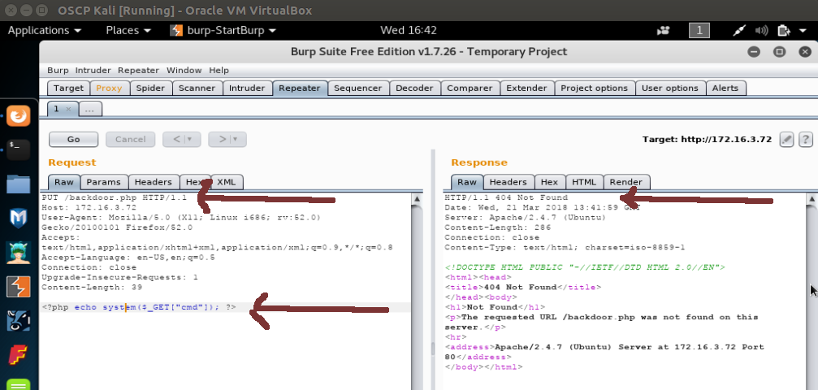Switch to the Proxy tab
The height and width of the screenshot is (390, 818).
pos(110,89)
